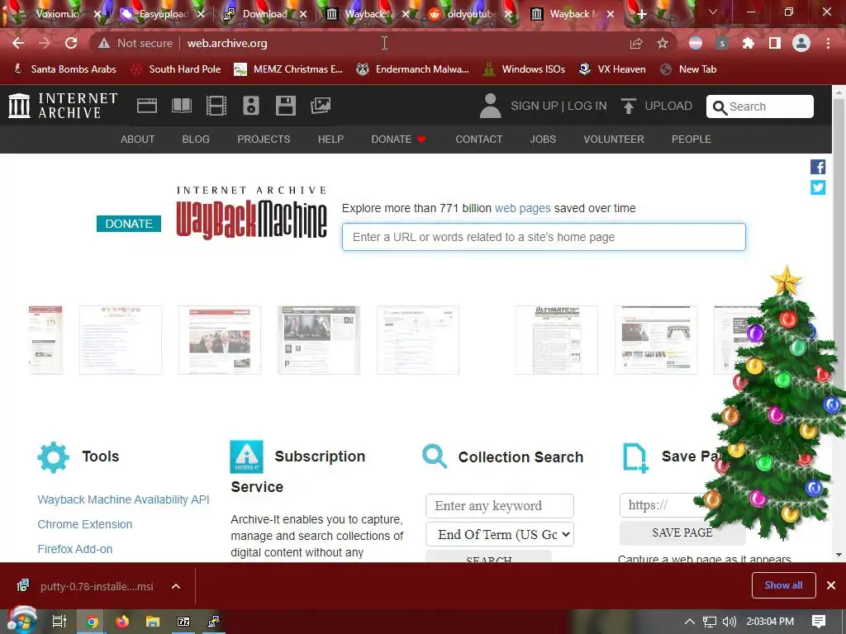Click the Internet Archive logo
The height and width of the screenshot is (634, 846).
point(63,105)
